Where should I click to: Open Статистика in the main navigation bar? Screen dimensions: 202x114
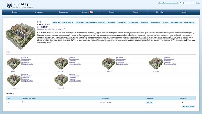(39, 12)
